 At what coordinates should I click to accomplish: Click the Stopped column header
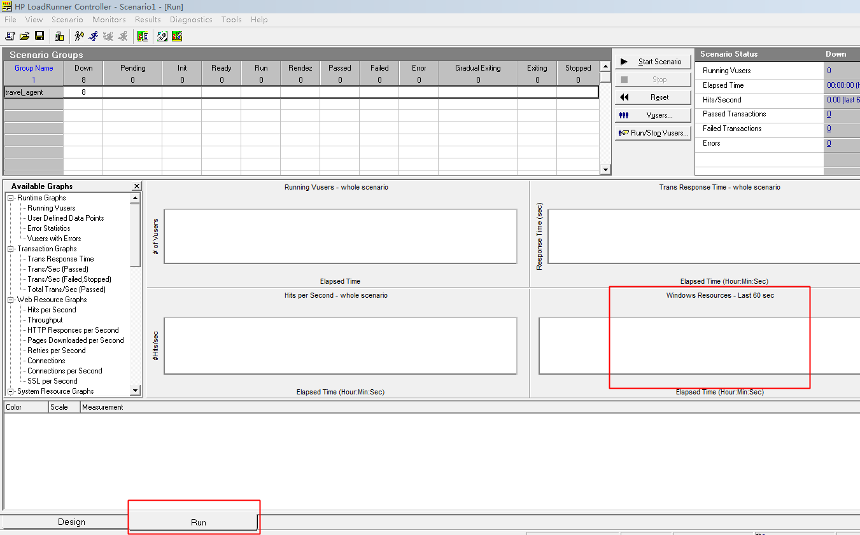(x=578, y=68)
